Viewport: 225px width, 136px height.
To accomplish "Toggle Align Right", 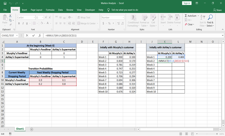I will pos(64,23).
